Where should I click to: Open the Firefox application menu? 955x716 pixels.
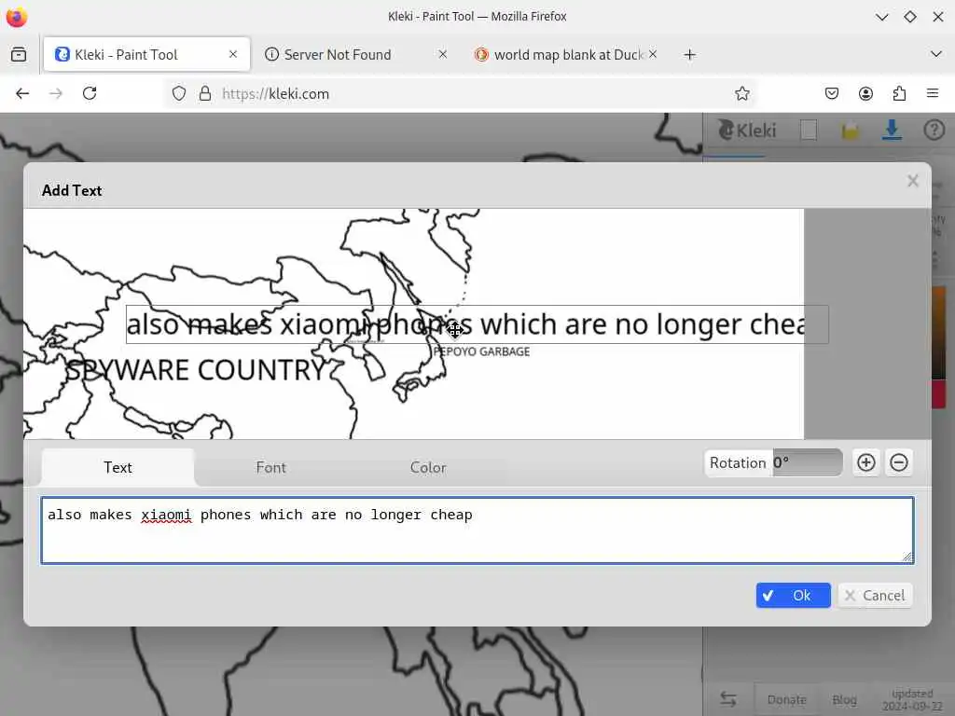point(933,93)
